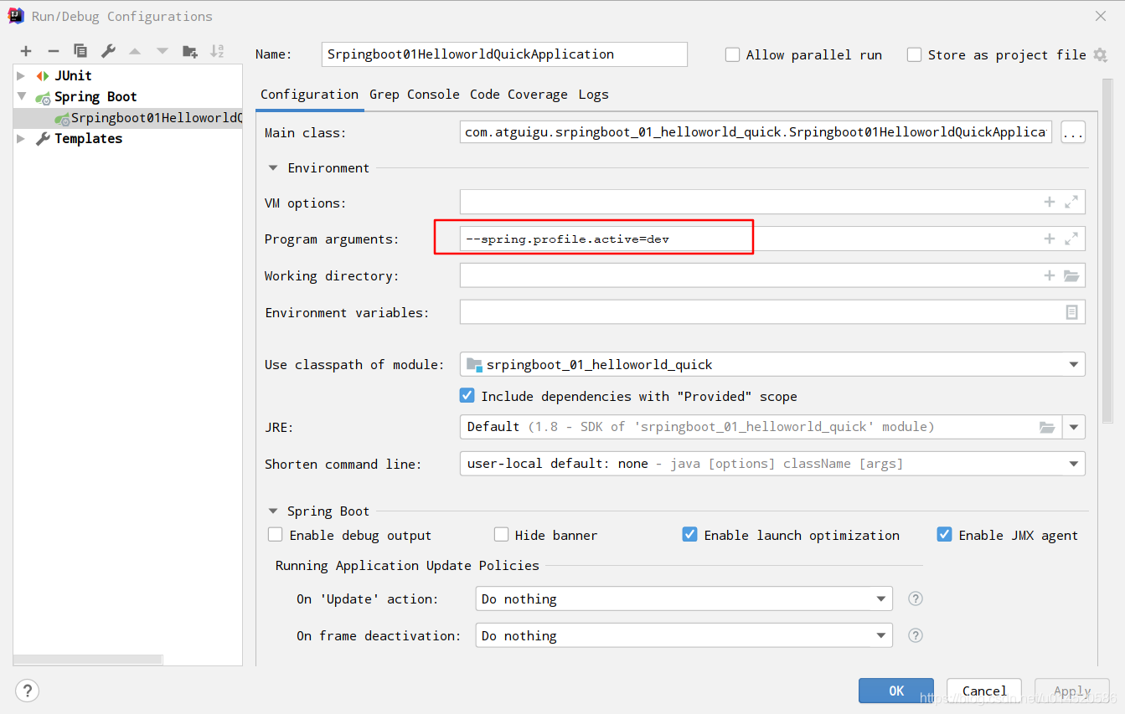
Task: Click the Main class input field
Action: coord(756,132)
